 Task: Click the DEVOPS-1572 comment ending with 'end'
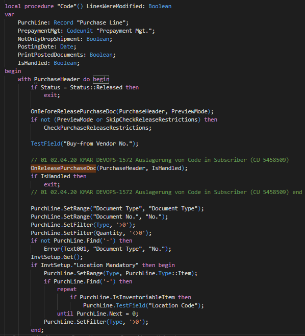(166, 192)
